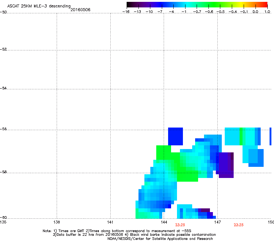This screenshot has height=241, width=274.
Task: Click the note line 'Times are GMT'
Action: click(117, 231)
